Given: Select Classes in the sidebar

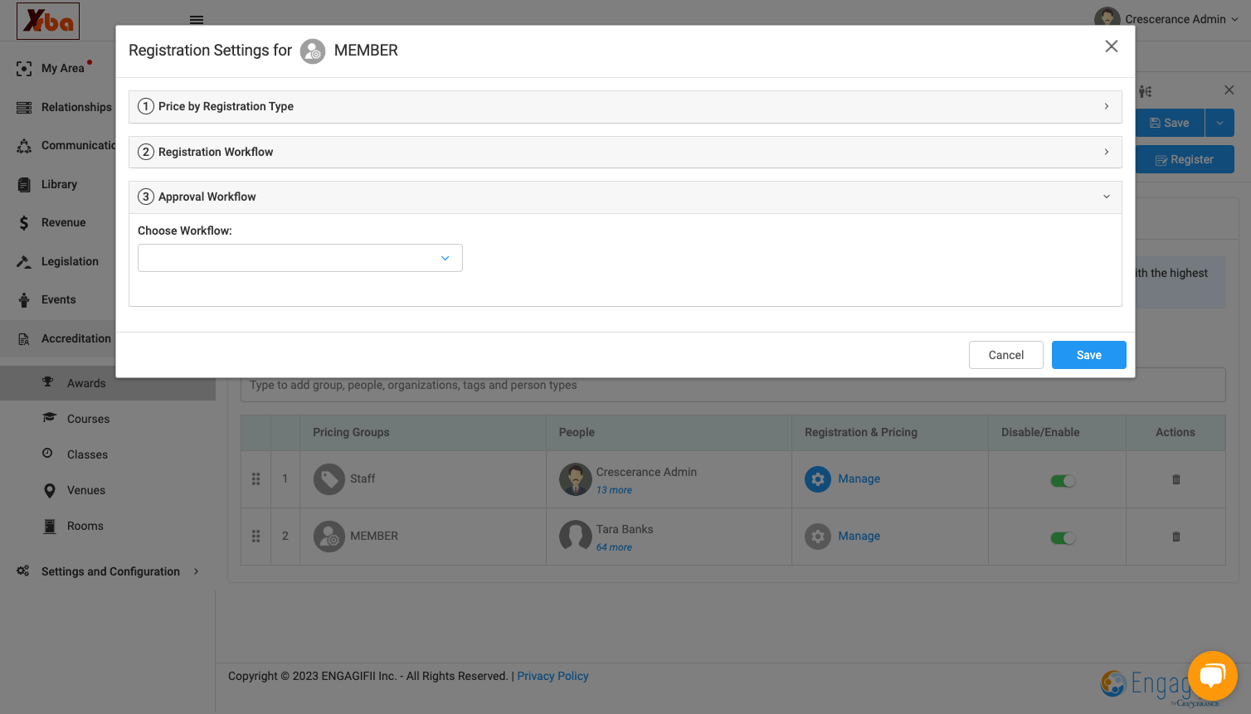Looking at the screenshot, I should [x=87, y=454].
